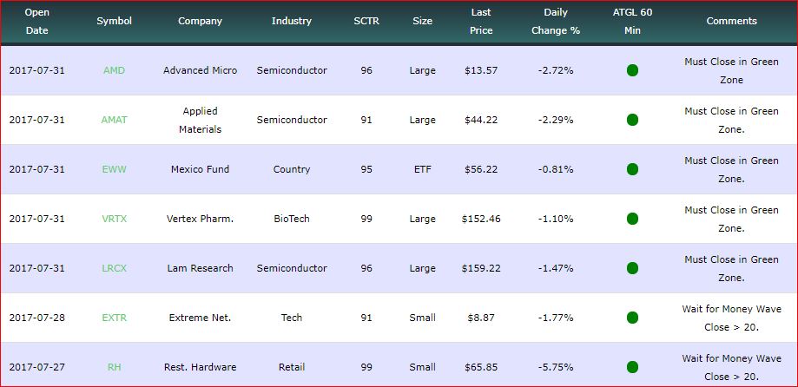Sort by the Open Date column header
Image resolution: width=798 pixels, height=387 pixels.
[x=36, y=22]
